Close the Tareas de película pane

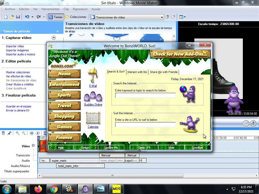[x=57, y=31]
